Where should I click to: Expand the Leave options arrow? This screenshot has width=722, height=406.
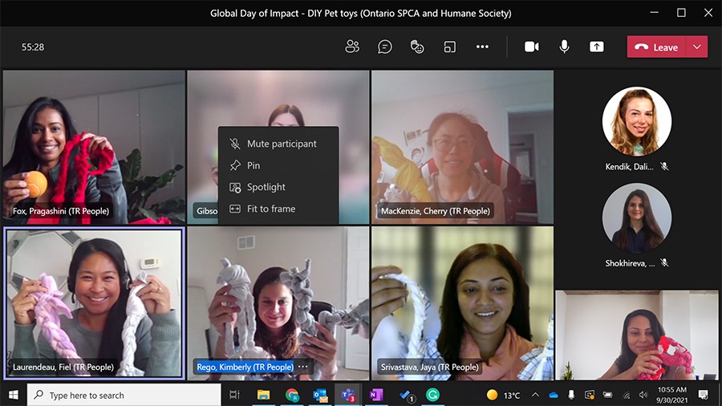click(697, 47)
